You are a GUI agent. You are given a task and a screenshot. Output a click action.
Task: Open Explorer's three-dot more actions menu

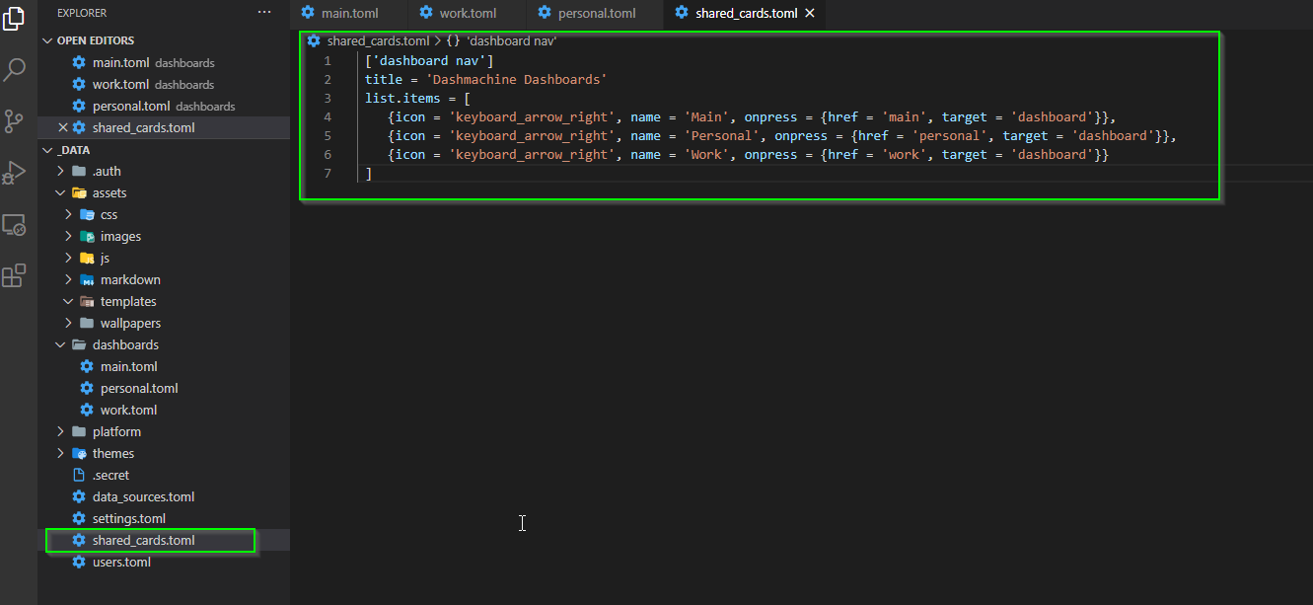point(263,13)
